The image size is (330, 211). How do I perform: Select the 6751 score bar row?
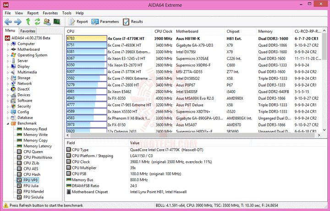(87, 45)
